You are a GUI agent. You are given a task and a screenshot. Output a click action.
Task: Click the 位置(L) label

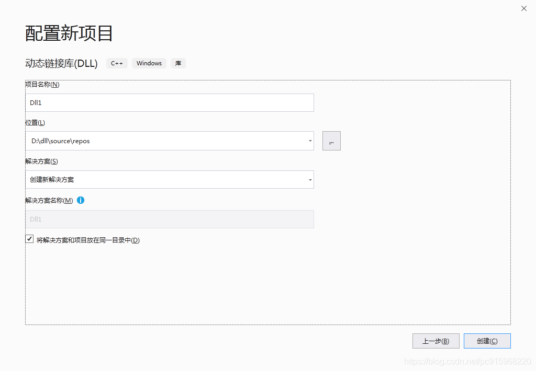point(35,123)
